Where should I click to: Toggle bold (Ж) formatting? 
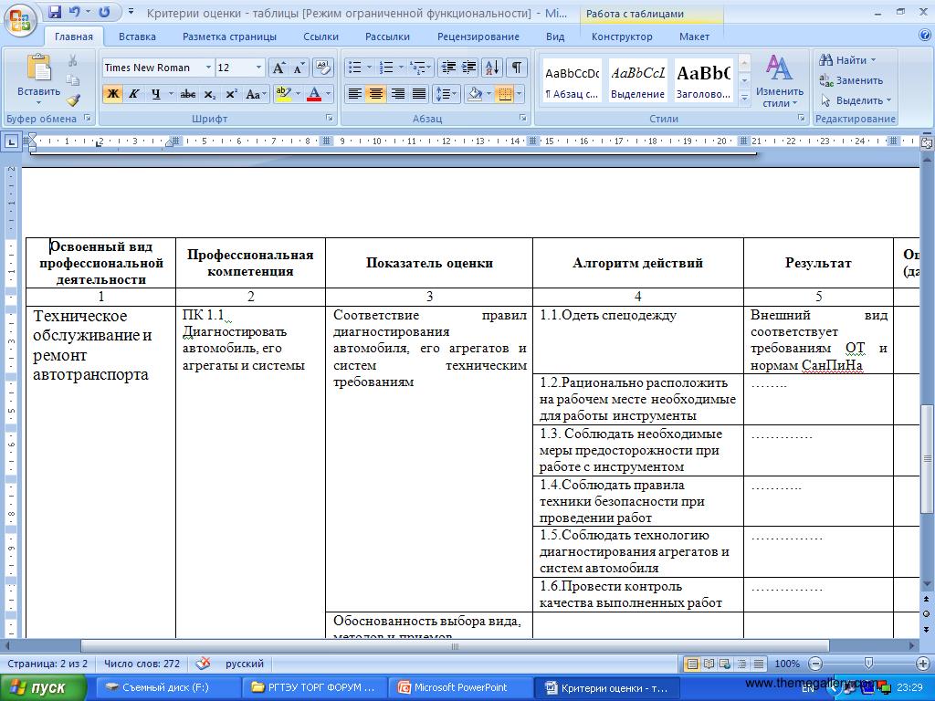[112, 94]
